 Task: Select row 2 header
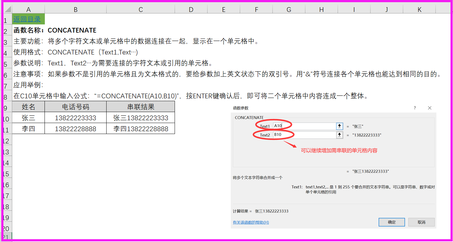(x=6, y=30)
